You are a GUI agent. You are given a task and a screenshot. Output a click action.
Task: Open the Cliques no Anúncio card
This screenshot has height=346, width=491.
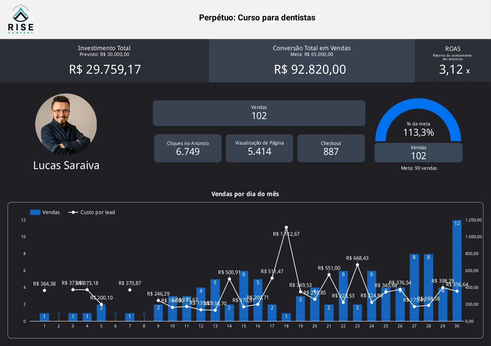point(188,148)
